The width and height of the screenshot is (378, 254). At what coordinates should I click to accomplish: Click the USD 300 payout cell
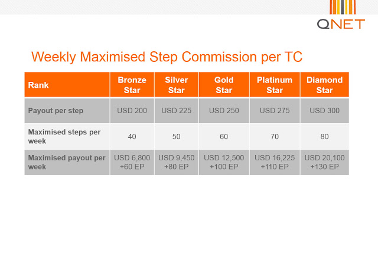323,110
